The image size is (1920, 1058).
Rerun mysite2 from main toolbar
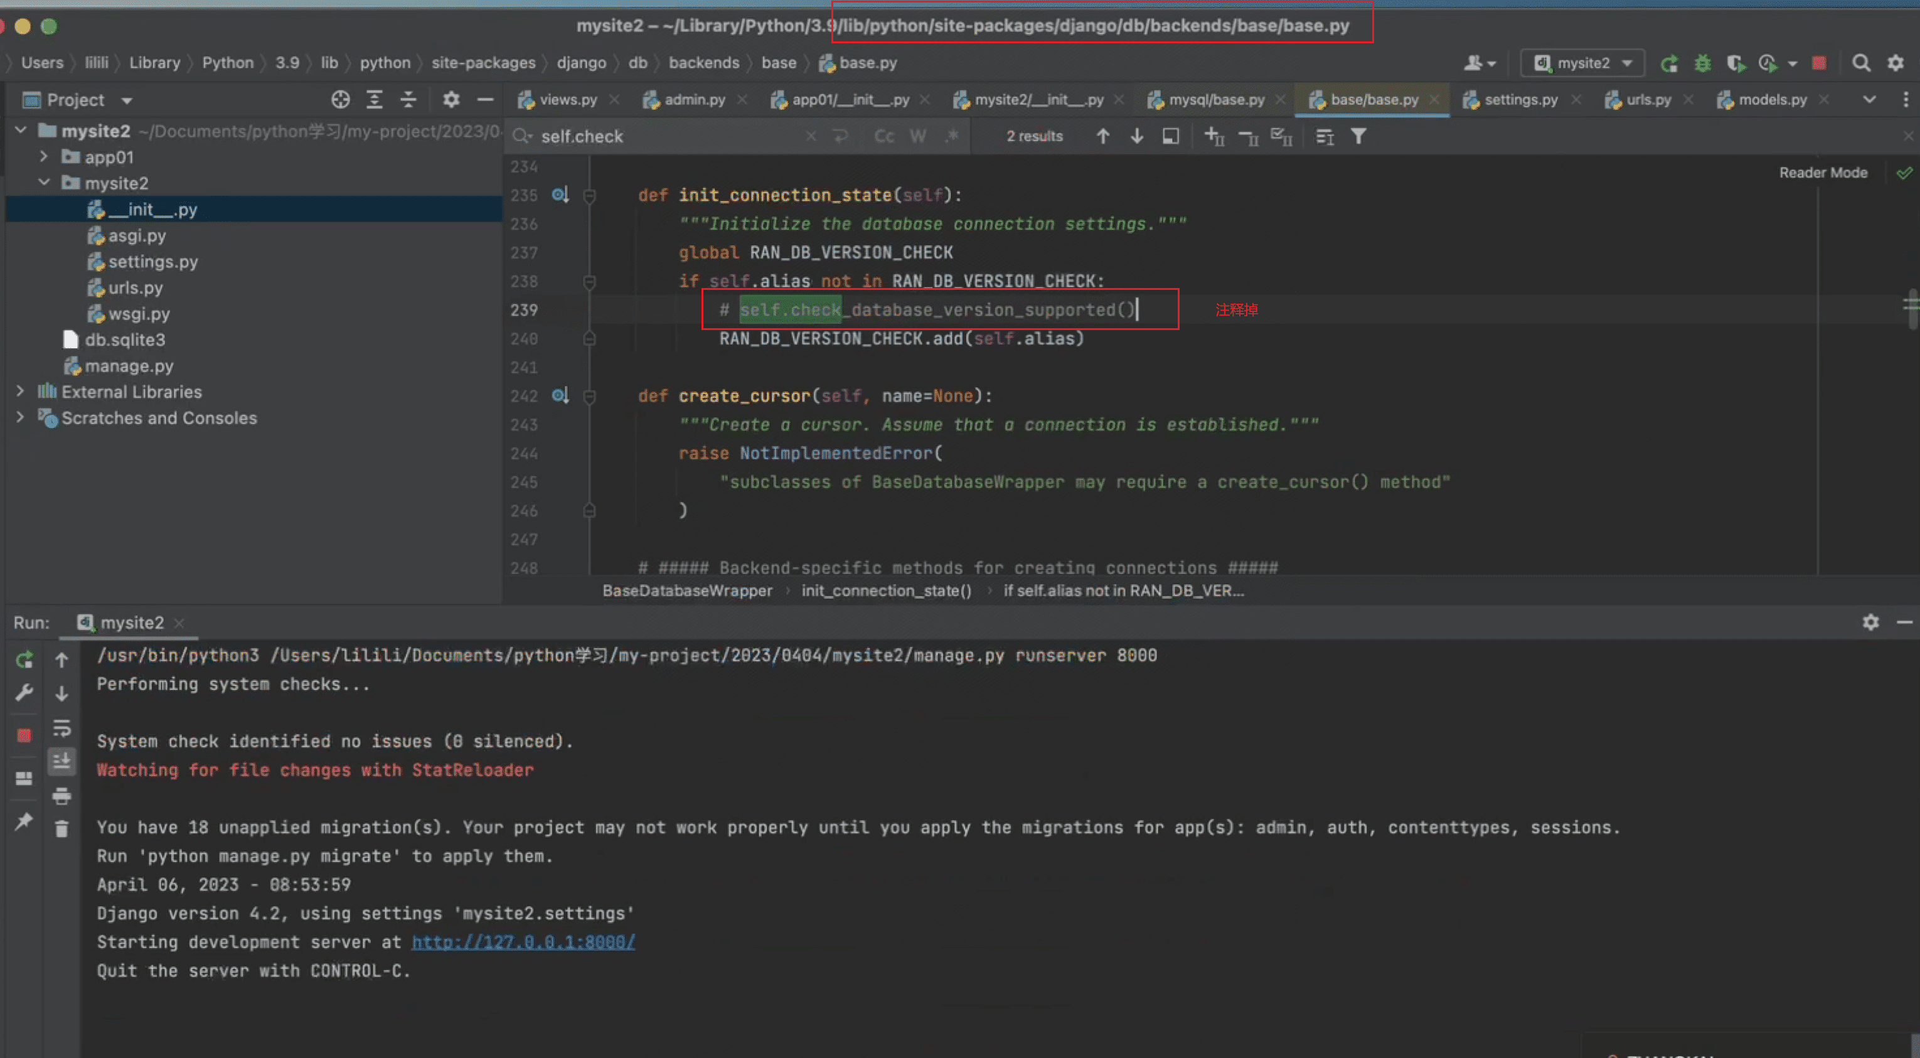tap(1669, 63)
